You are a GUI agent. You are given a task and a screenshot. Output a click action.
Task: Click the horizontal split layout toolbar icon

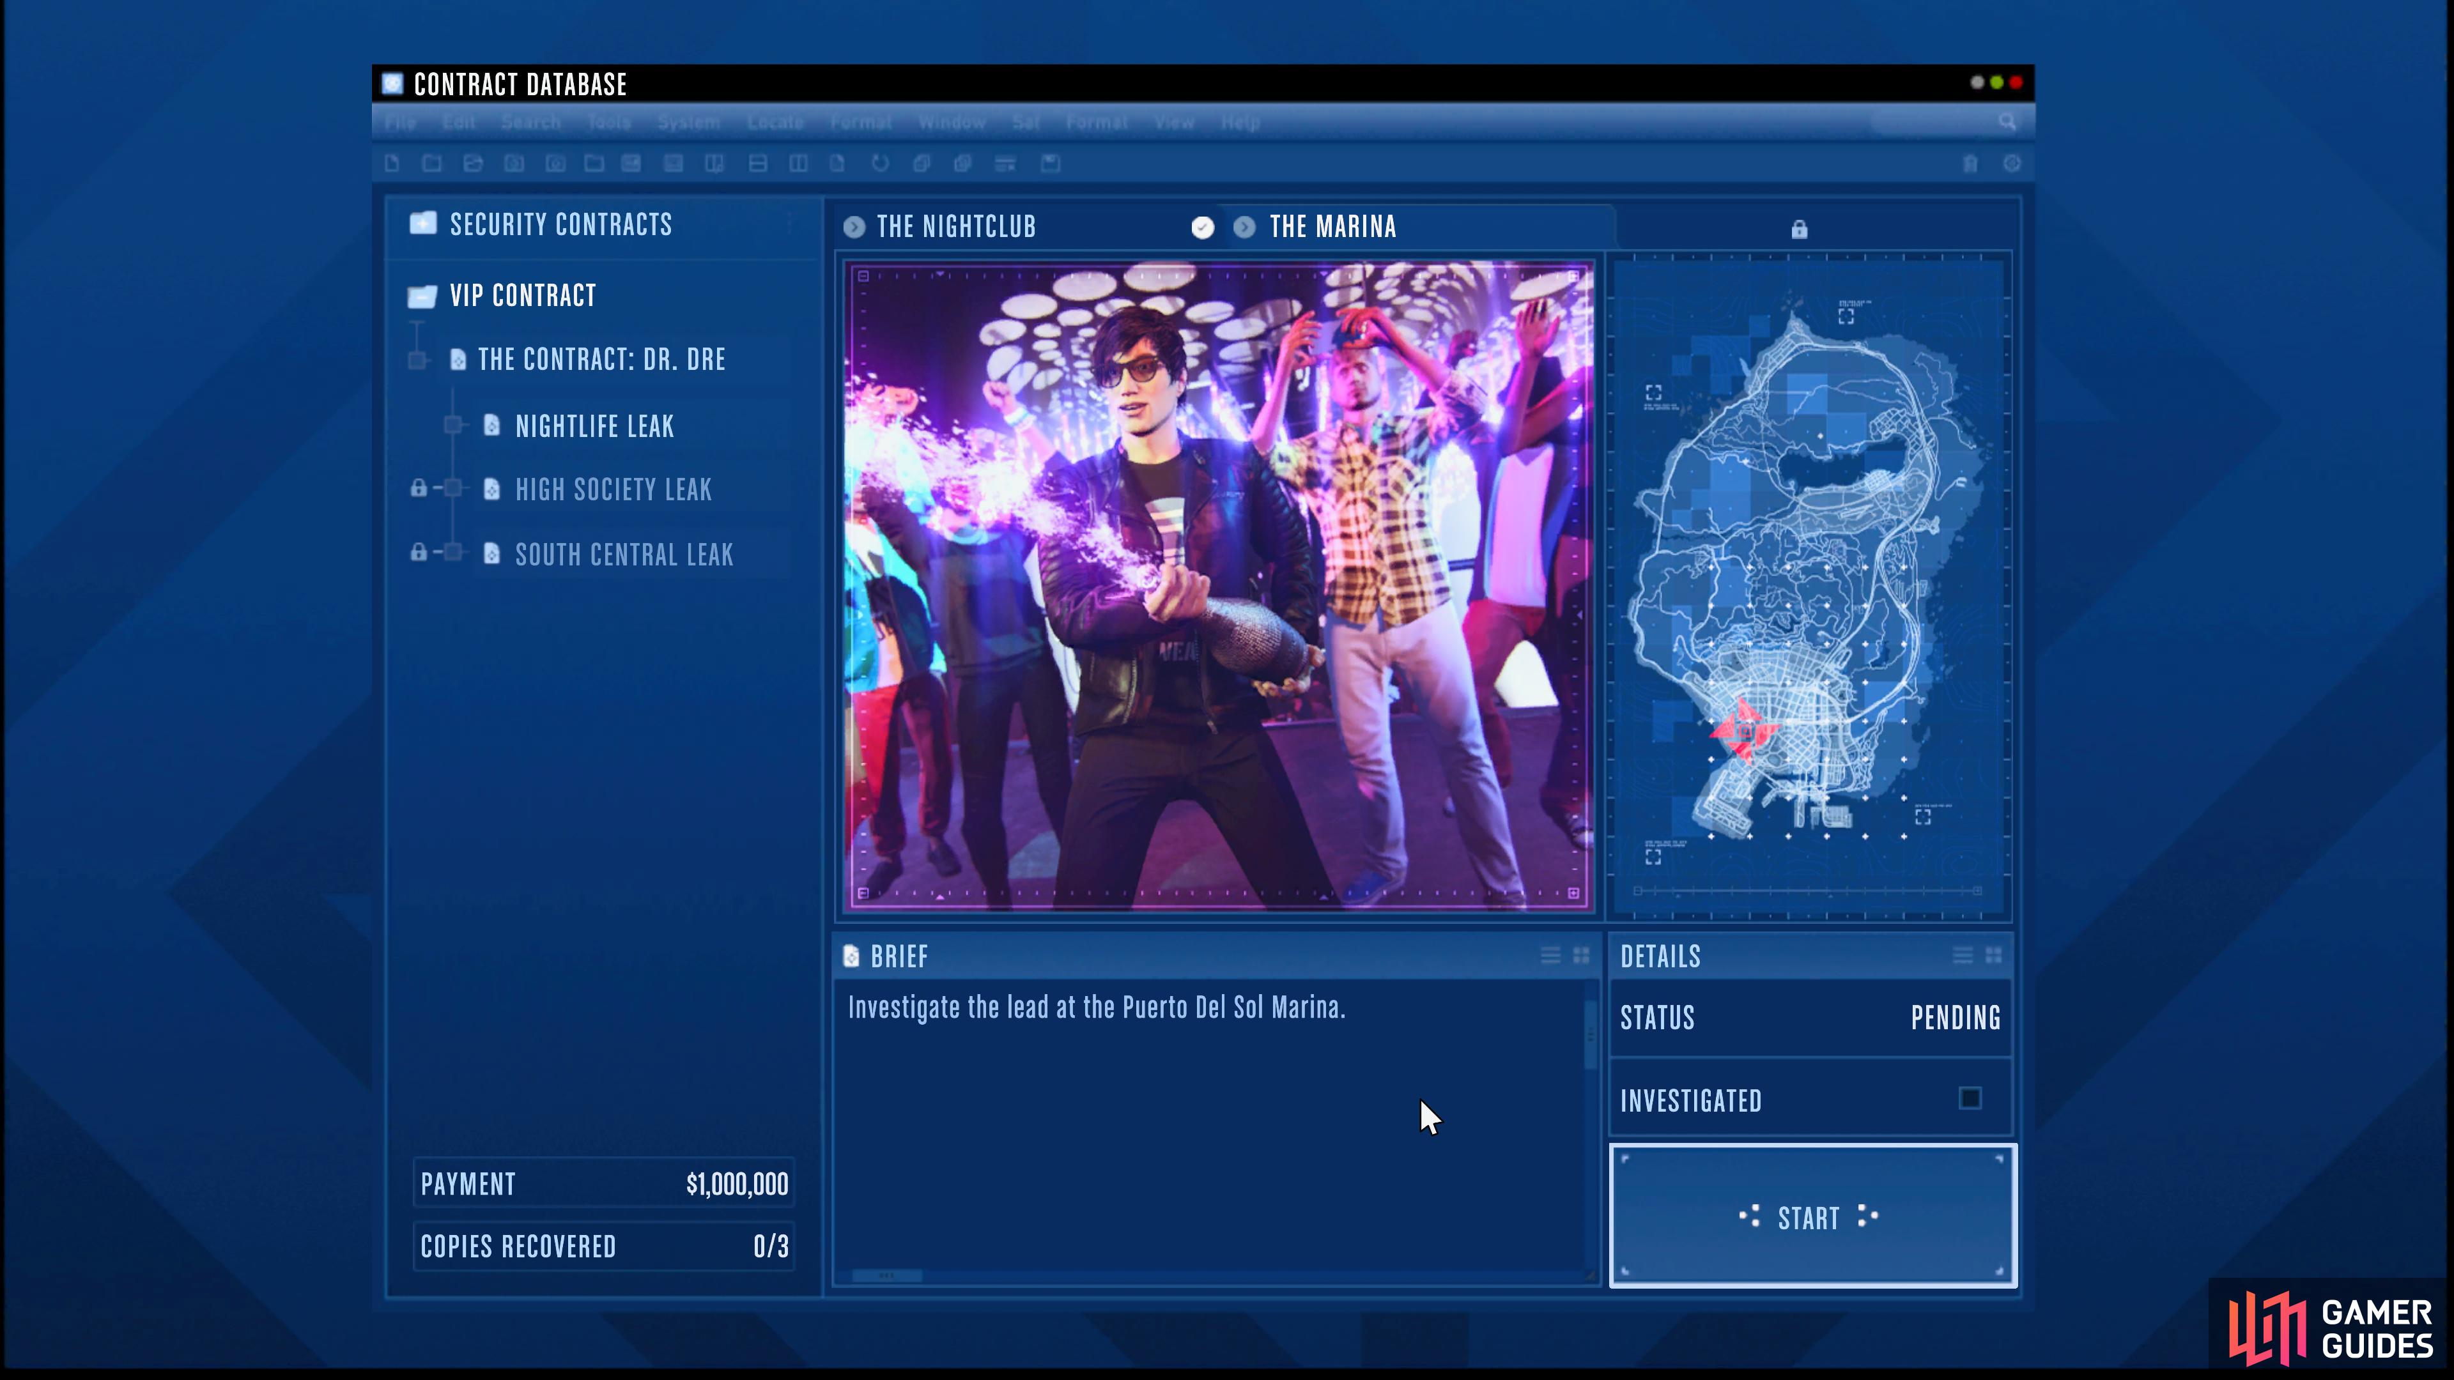[757, 164]
